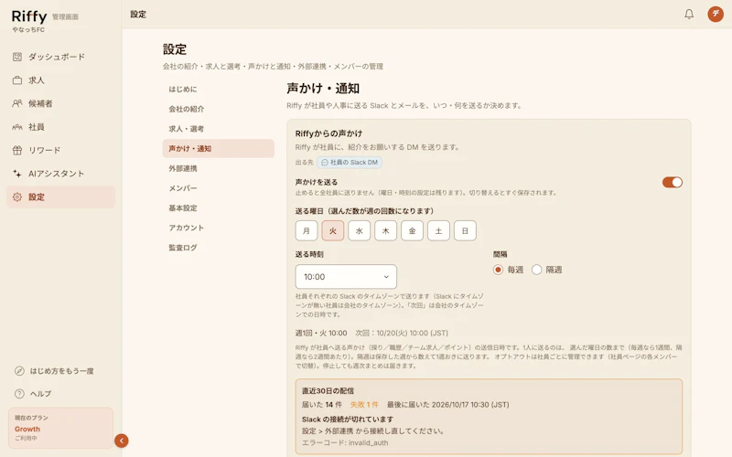732x457 pixels.
Task: Open the メンバー settings section
Action: point(218,188)
